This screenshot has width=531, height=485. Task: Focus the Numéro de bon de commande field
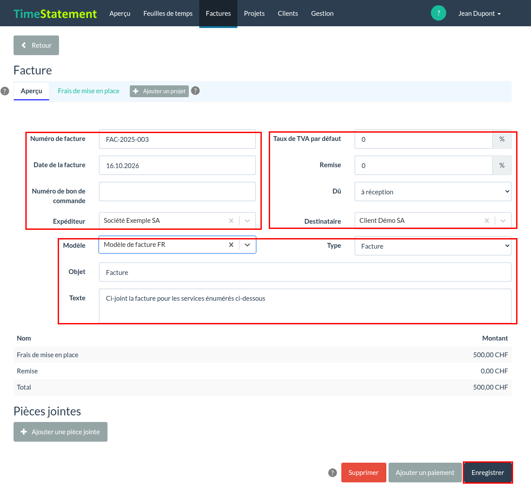pyautogui.click(x=177, y=192)
